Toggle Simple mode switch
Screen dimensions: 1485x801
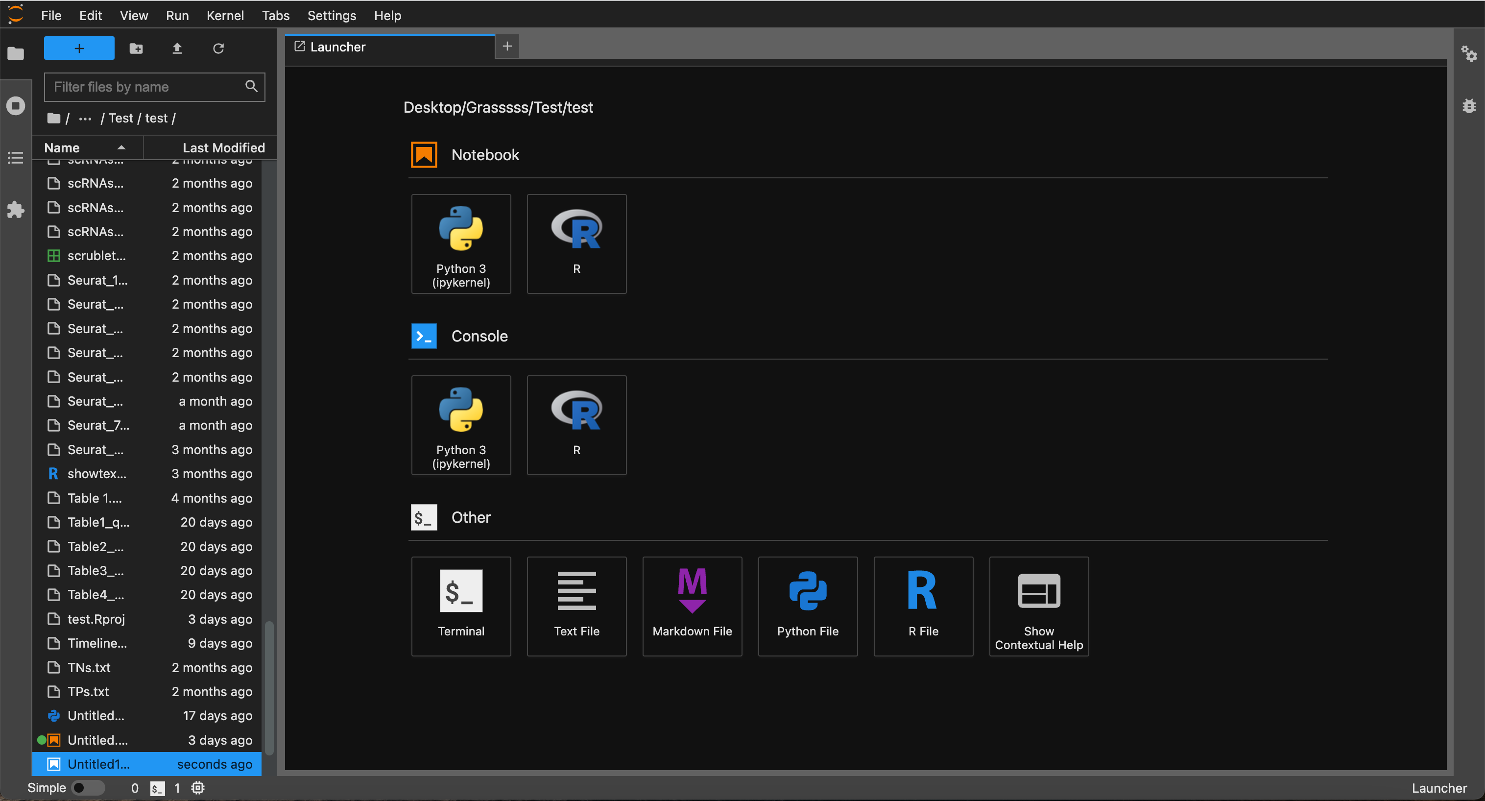(x=88, y=788)
